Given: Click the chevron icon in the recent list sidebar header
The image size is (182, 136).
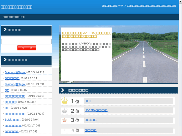Looking at the screenshot, I should coord(5,60).
